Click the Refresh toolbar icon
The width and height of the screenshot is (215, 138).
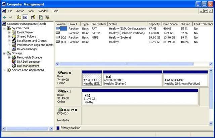[41, 17]
